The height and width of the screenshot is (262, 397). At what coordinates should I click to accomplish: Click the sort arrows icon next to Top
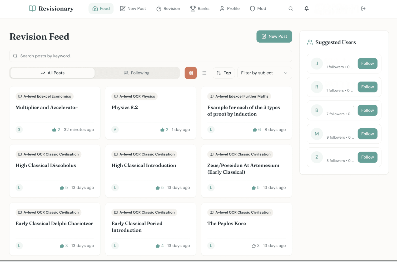pos(219,73)
